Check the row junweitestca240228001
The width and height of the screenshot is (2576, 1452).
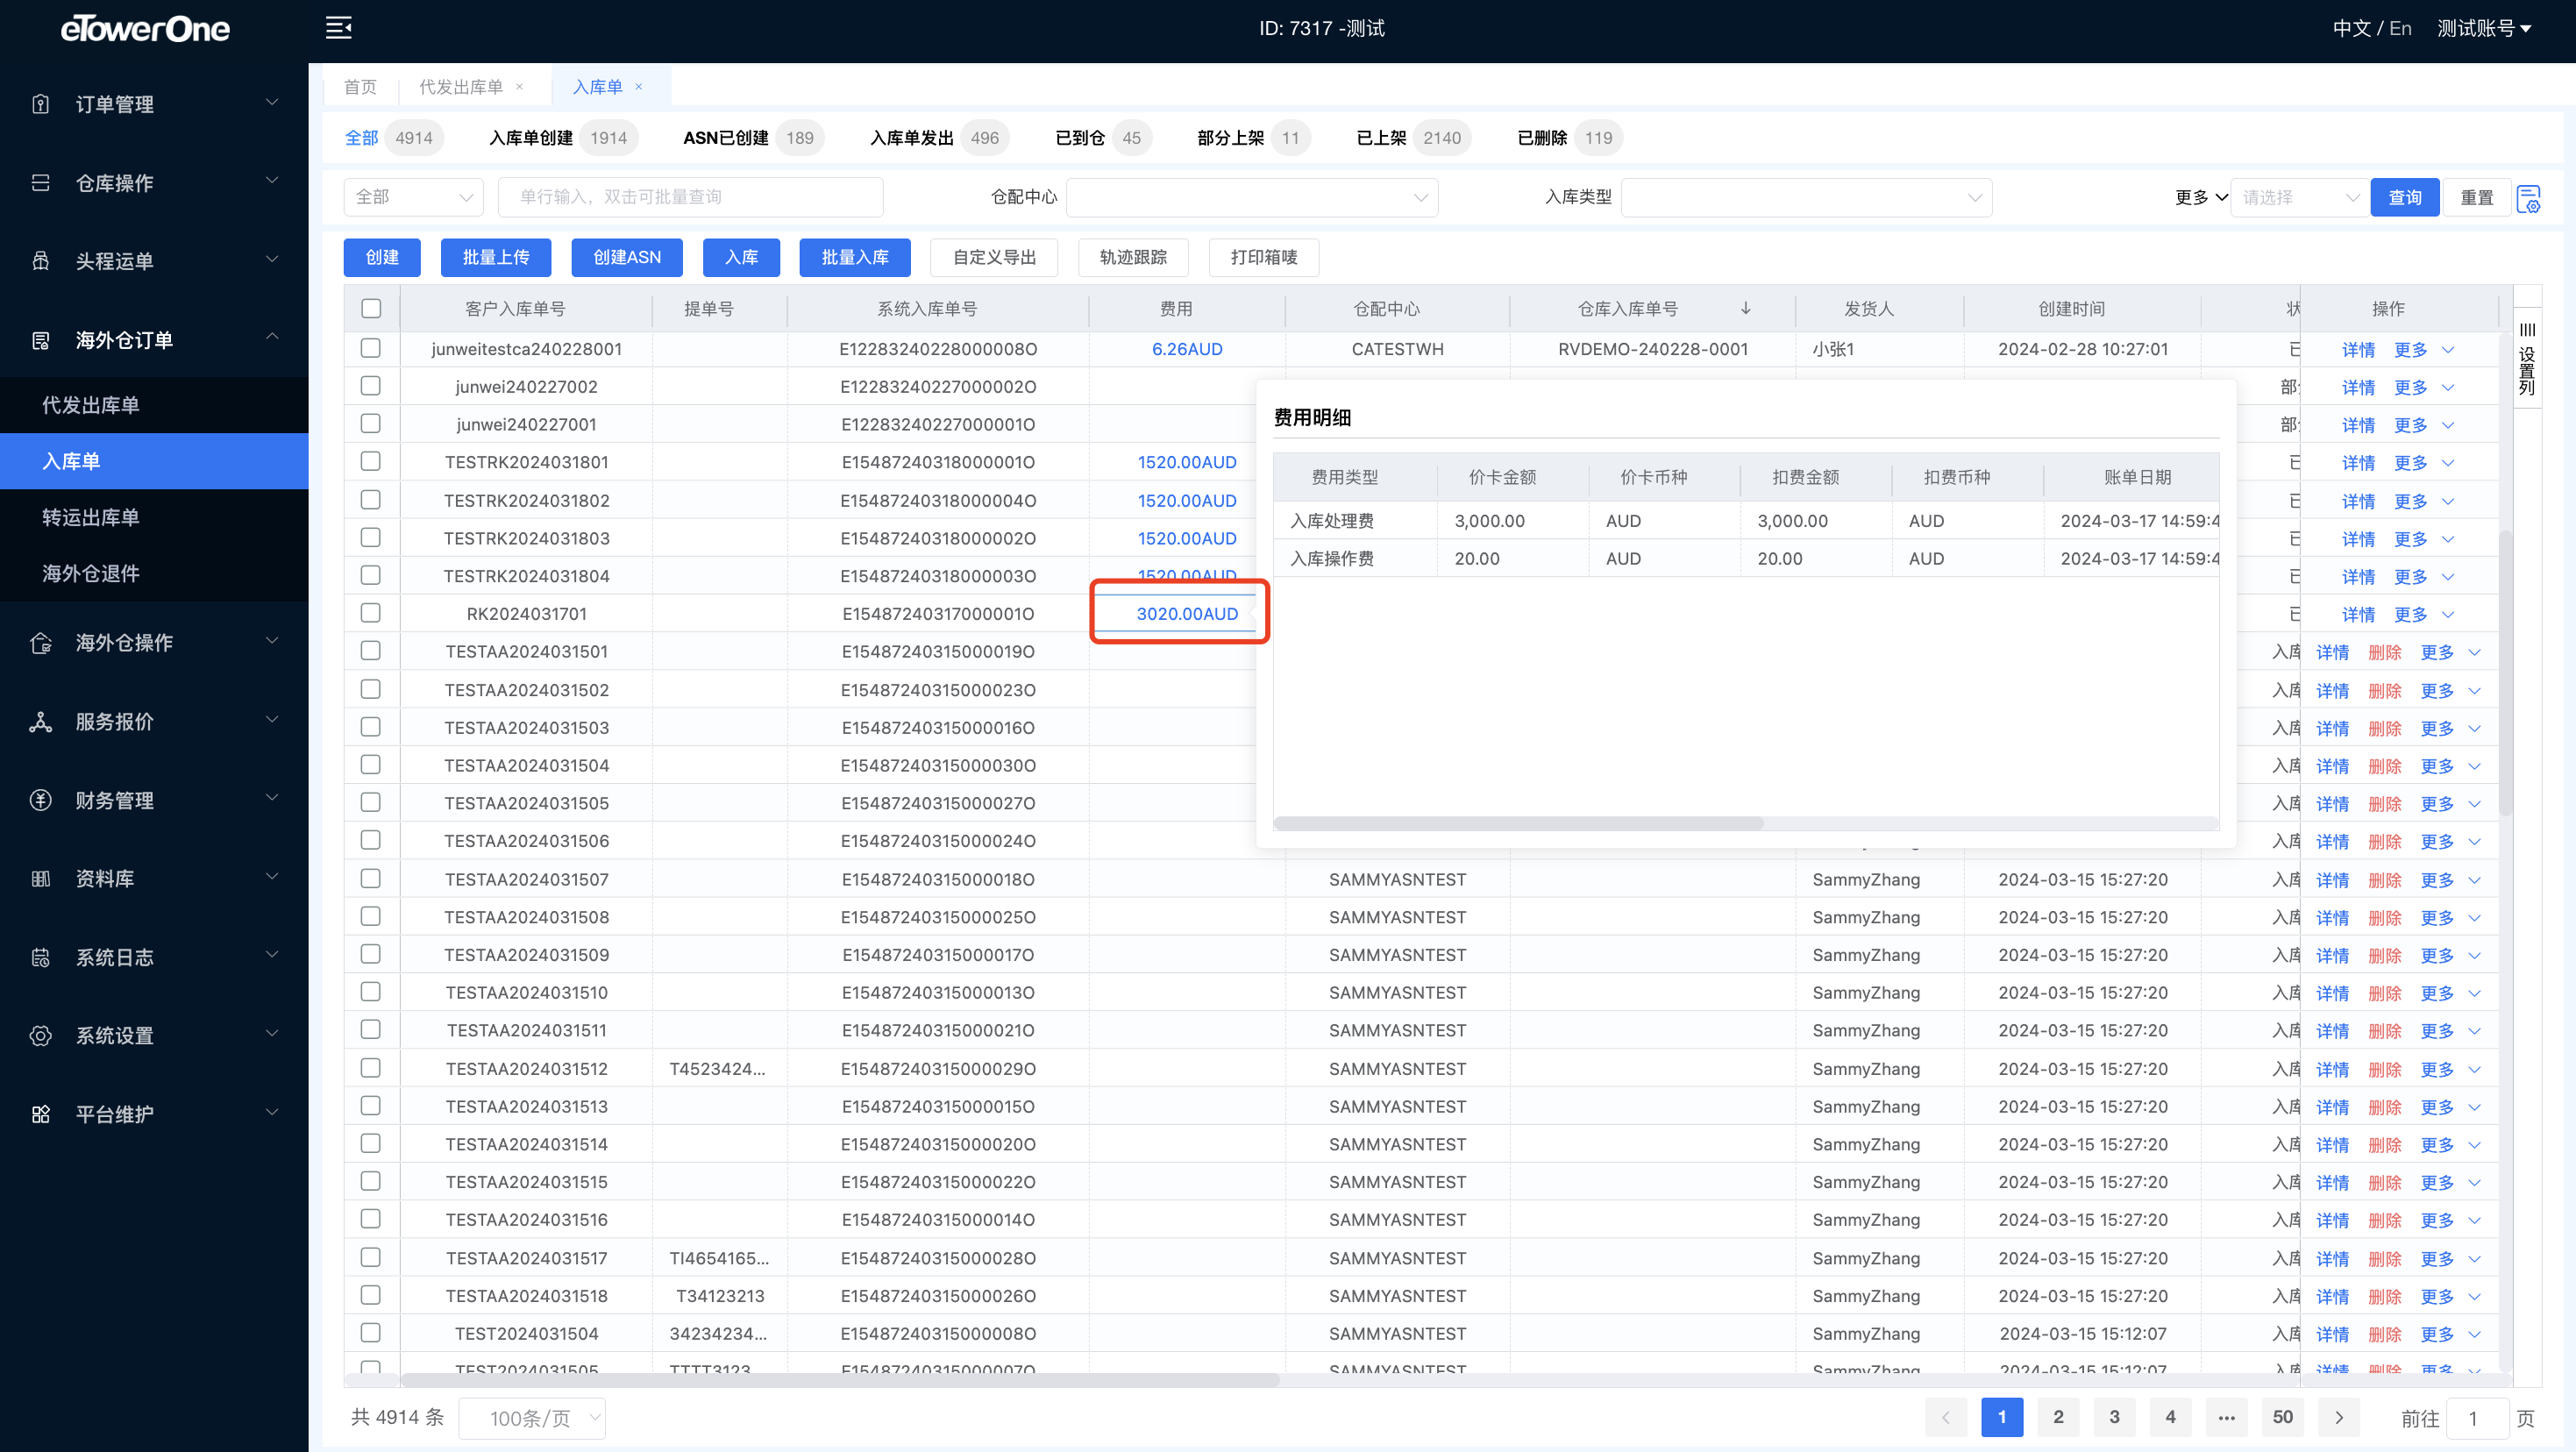click(x=371, y=348)
